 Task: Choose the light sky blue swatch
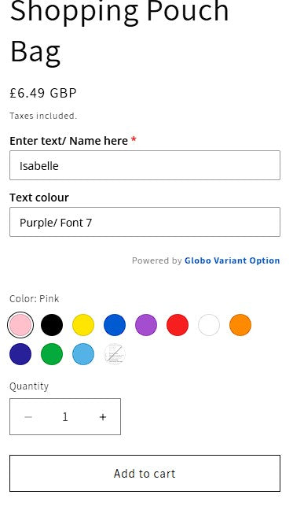click(83, 354)
